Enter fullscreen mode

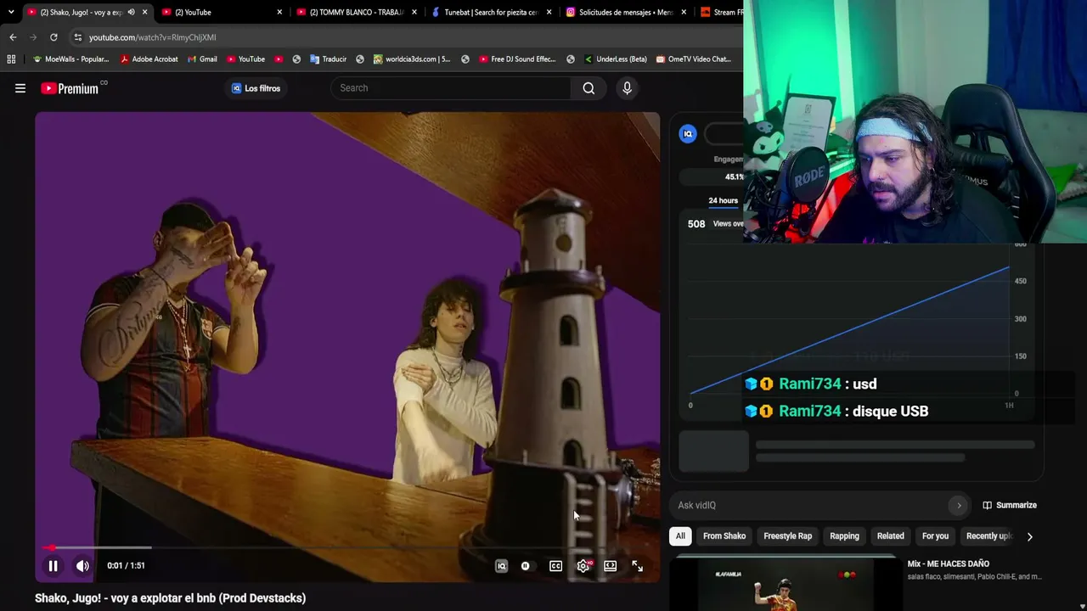coord(637,566)
